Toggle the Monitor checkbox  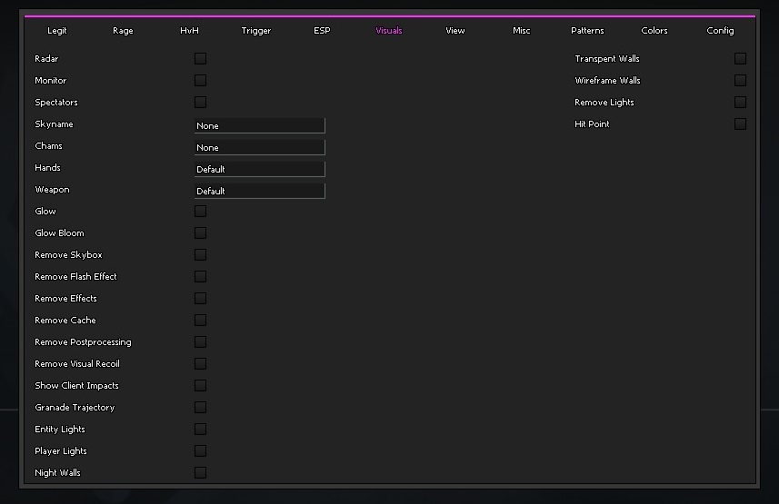tap(200, 80)
